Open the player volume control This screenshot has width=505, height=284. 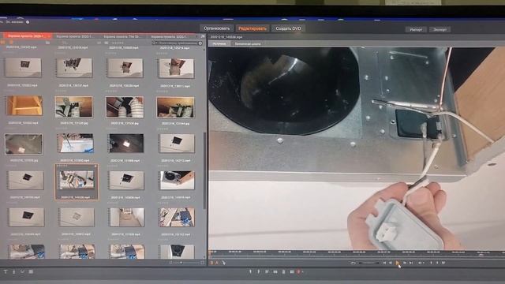(x=421, y=263)
